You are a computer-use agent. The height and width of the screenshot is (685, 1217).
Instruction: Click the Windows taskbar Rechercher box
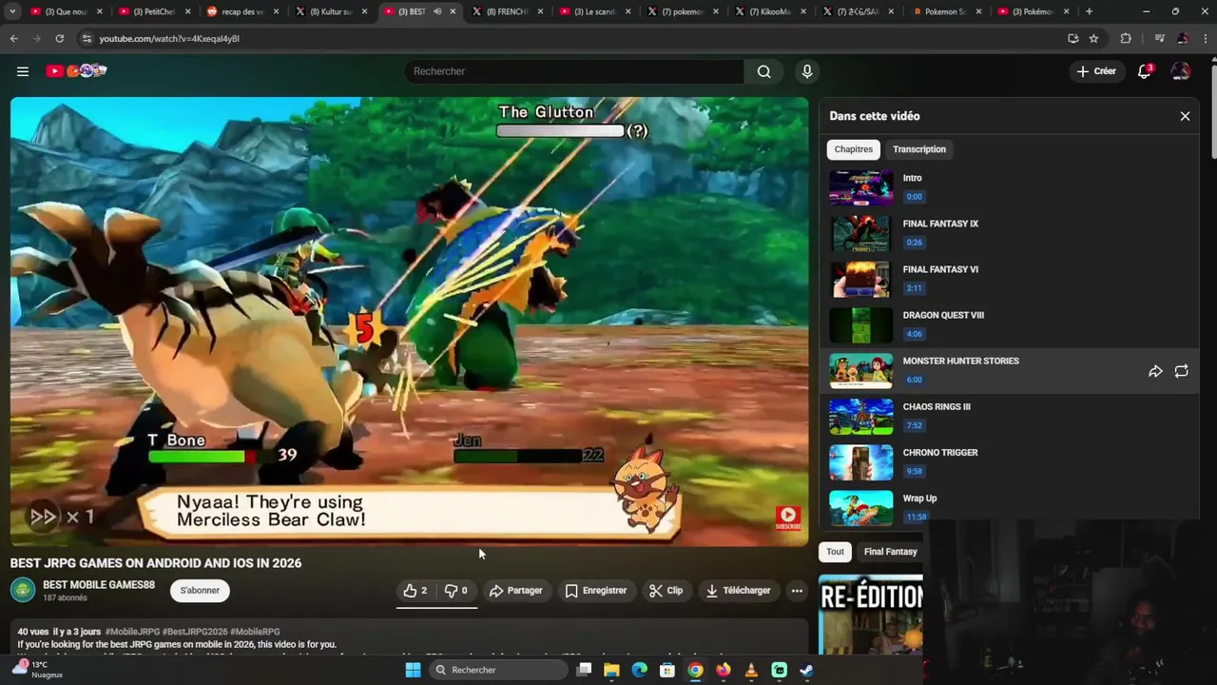(499, 670)
